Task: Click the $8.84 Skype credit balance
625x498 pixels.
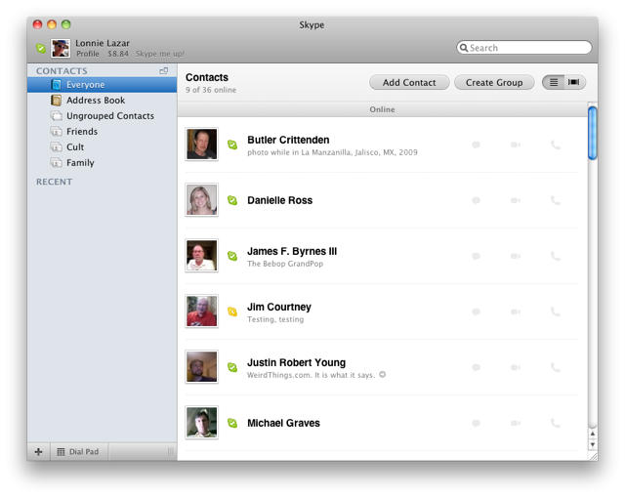Action: click(118, 54)
